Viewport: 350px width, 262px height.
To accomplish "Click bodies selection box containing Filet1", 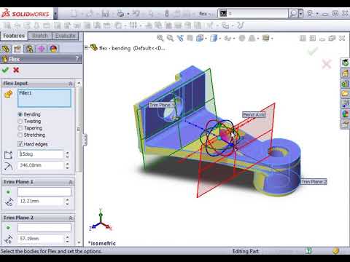I will coord(44,98).
